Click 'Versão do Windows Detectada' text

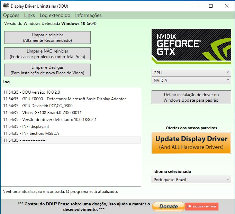coord(33,24)
